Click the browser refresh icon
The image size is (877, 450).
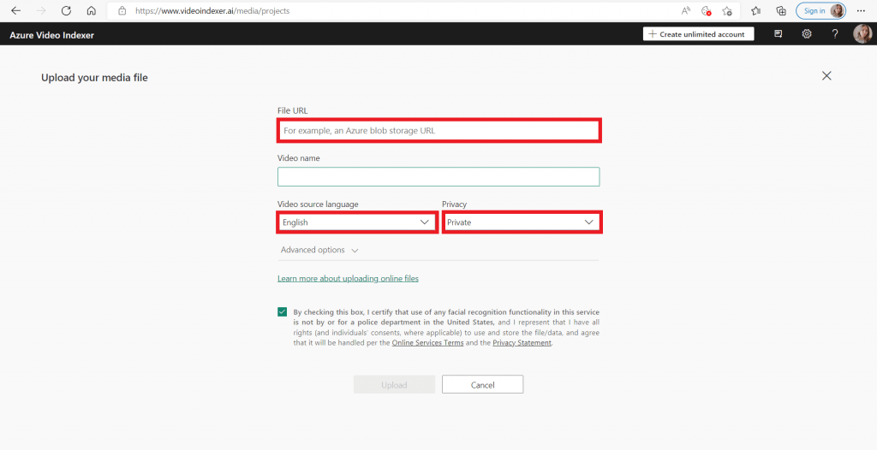point(66,11)
